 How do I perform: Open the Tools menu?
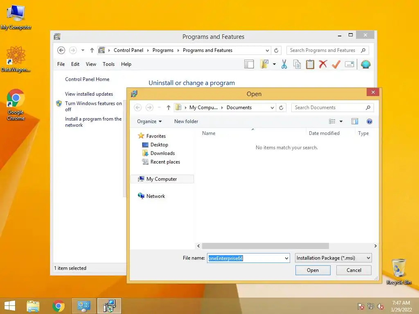click(108, 64)
